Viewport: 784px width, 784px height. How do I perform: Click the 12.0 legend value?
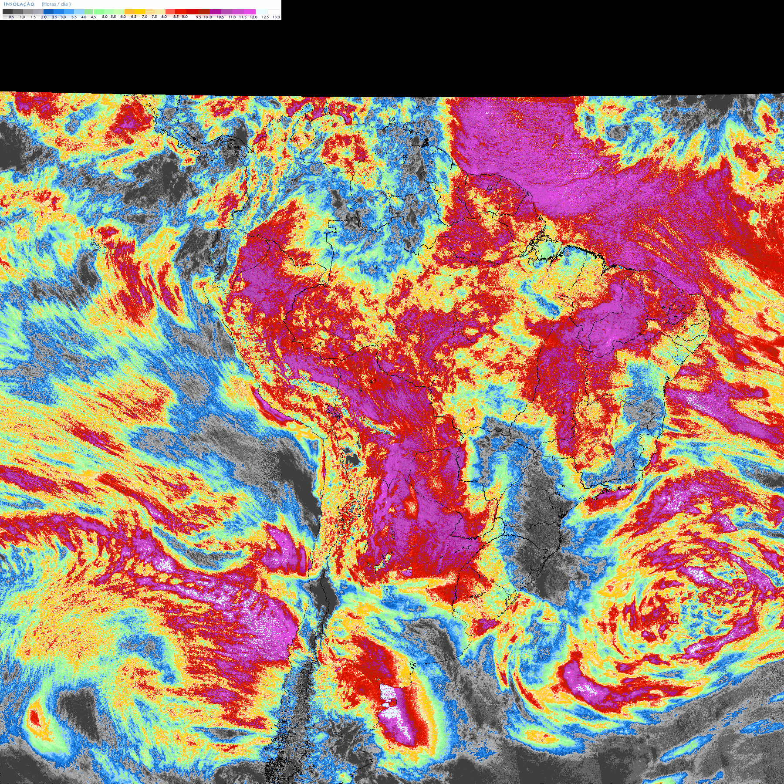tap(254, 17)
